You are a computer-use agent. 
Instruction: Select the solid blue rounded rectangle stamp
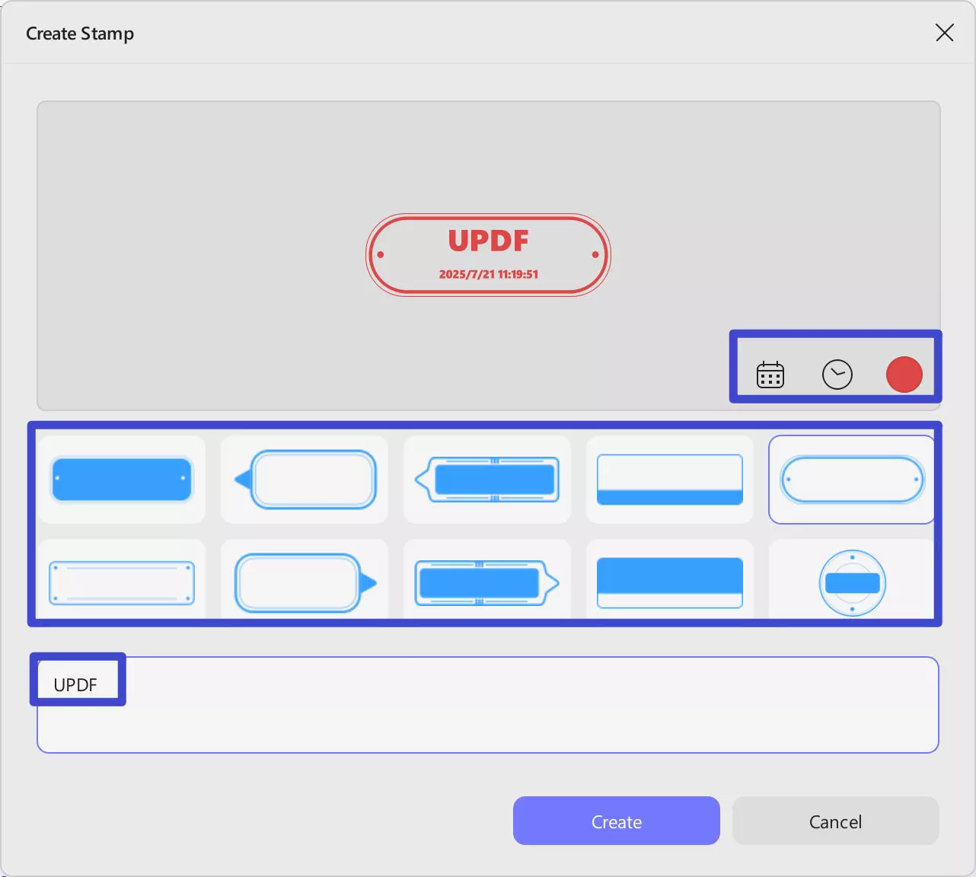tap(122, 480)
